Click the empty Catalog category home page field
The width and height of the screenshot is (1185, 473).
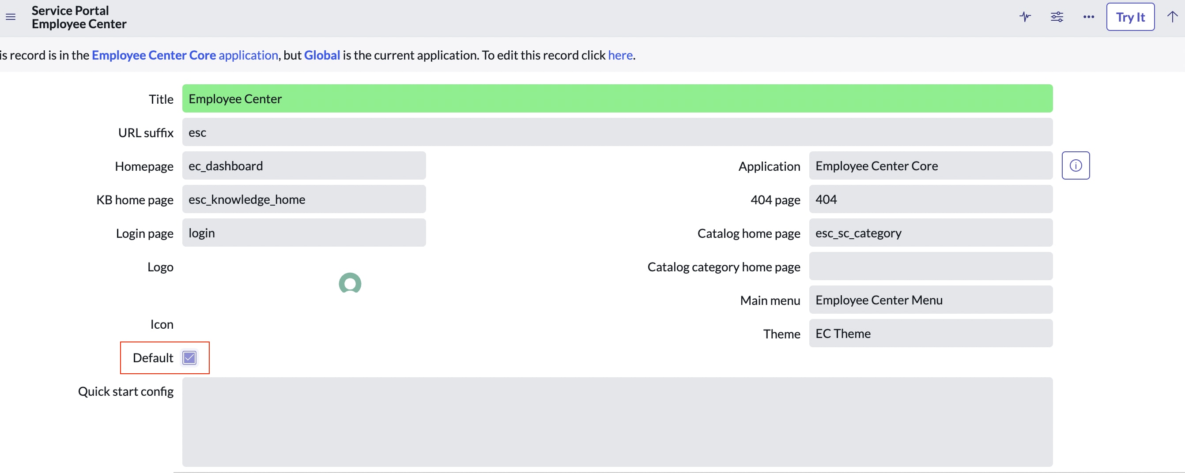coord(930,266)
